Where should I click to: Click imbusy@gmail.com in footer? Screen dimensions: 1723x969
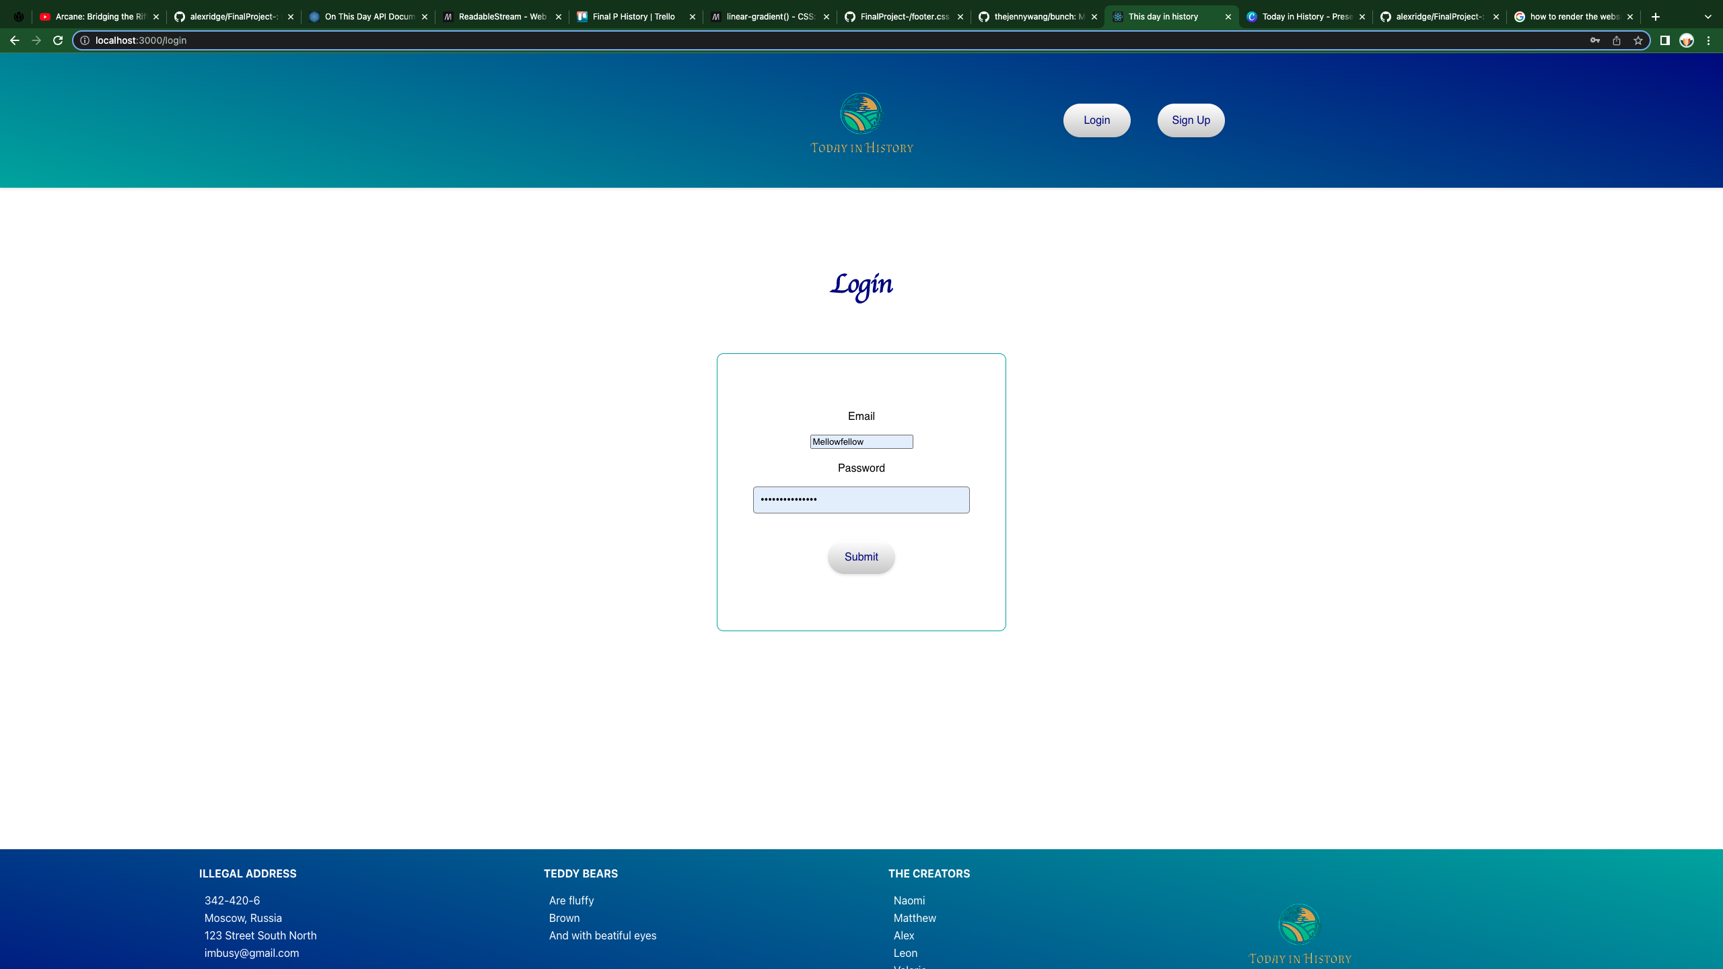(x=252, y=954)
